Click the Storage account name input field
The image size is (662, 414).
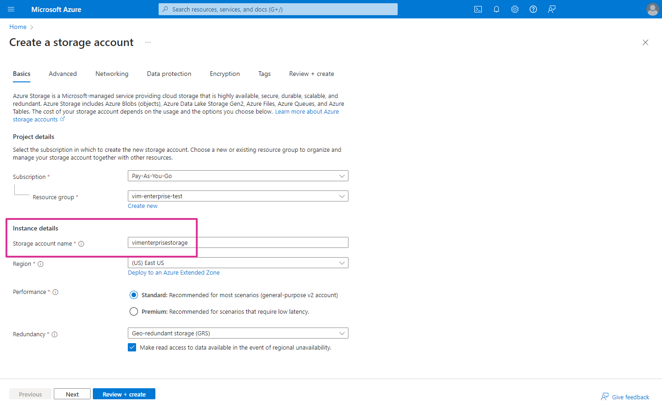238,242
